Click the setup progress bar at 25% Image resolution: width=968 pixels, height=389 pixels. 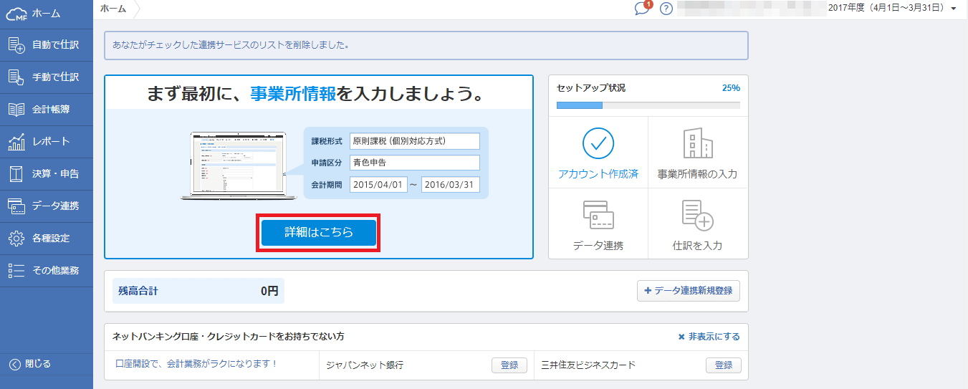pyautogui.click(x=648, y=105)
